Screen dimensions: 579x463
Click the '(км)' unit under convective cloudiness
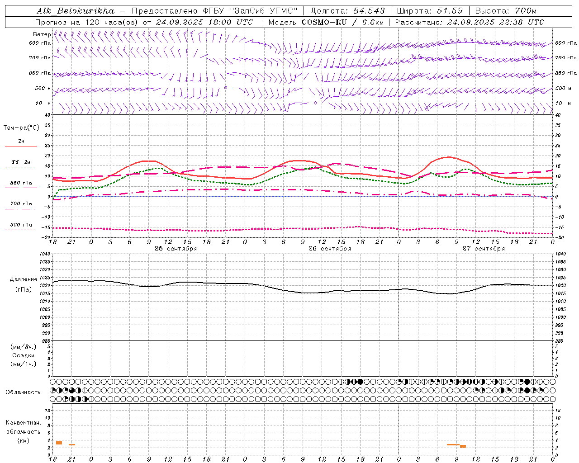click(24, 440)
